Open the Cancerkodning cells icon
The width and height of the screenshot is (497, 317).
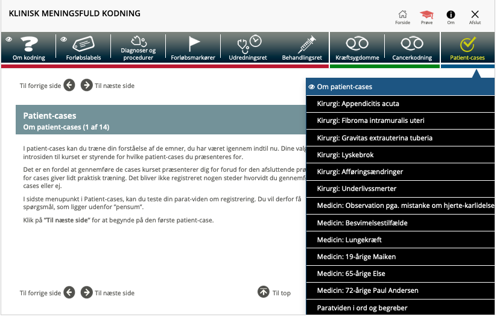pos(412,43)
